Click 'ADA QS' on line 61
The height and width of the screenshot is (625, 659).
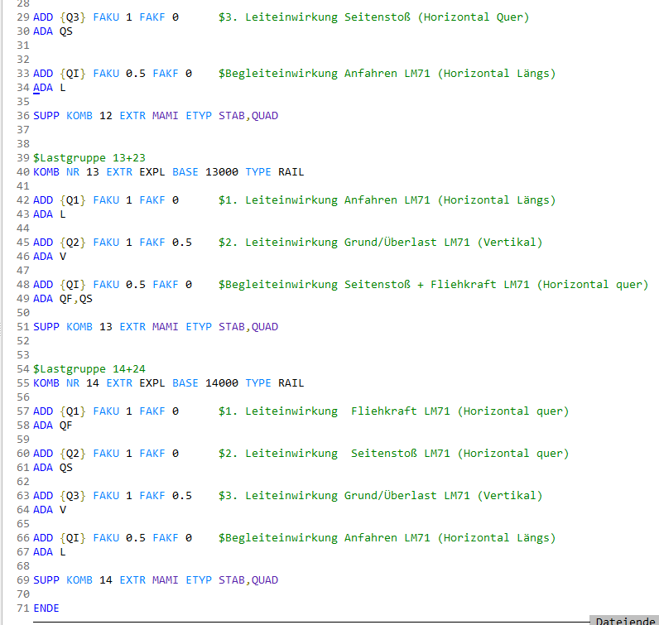tap(52, 468)
